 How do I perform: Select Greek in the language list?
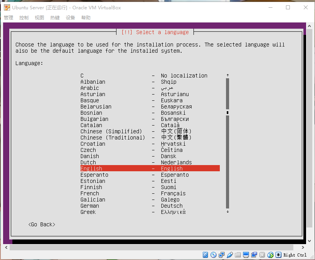point(150,212)
